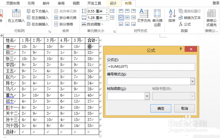
Task: Click 在下方插入 to insert row below
Action: click(x=38, y=11)
